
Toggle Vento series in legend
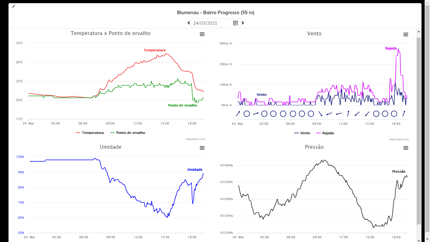coord(302,133)
